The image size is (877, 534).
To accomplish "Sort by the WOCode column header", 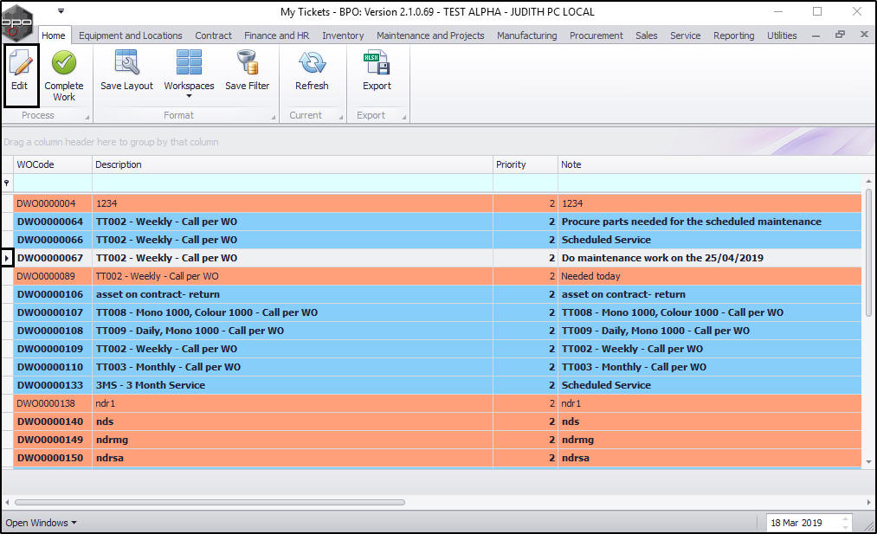I will click(52, 164).
